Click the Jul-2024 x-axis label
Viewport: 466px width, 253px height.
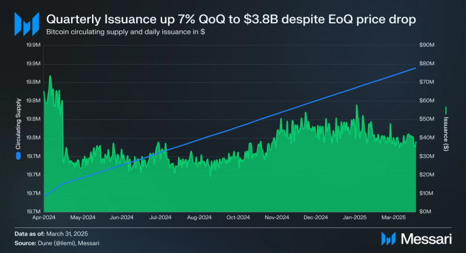point(160,217)
